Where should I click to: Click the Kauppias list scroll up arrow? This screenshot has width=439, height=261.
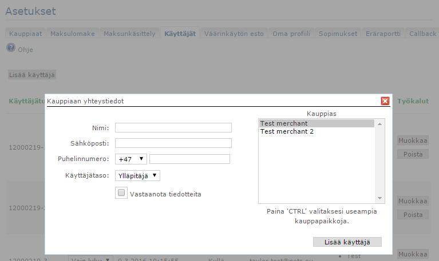pos(379,124)
